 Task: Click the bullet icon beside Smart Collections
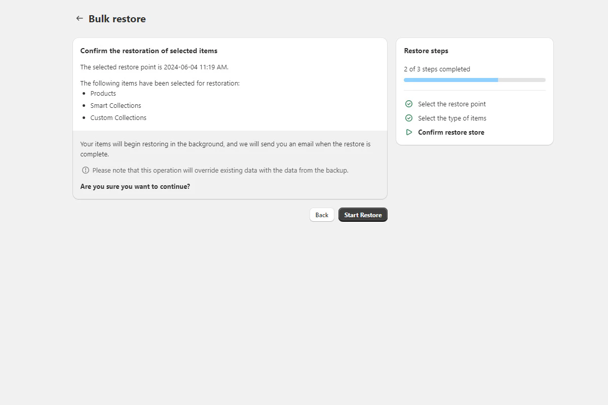point(84,105)
